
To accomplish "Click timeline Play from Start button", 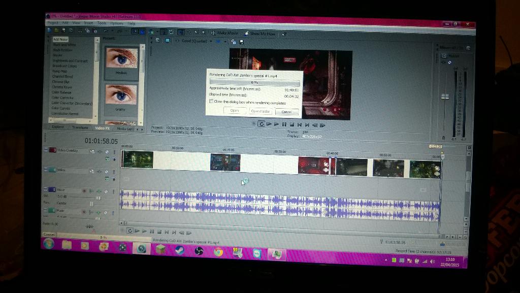I will point(137,231).
